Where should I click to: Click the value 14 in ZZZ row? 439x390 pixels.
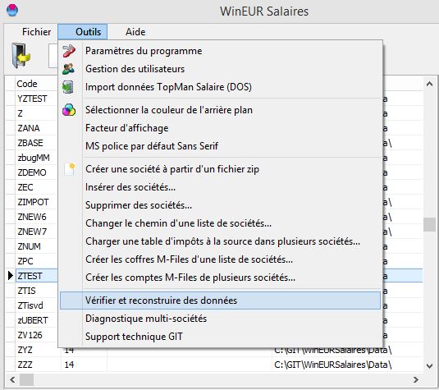(x=69, y=365)
